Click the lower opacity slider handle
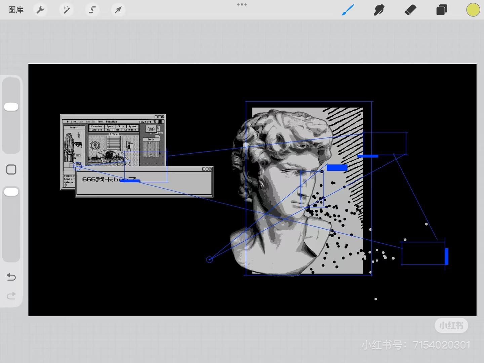This screenshot has height=363, width=484. pos(11,192)
